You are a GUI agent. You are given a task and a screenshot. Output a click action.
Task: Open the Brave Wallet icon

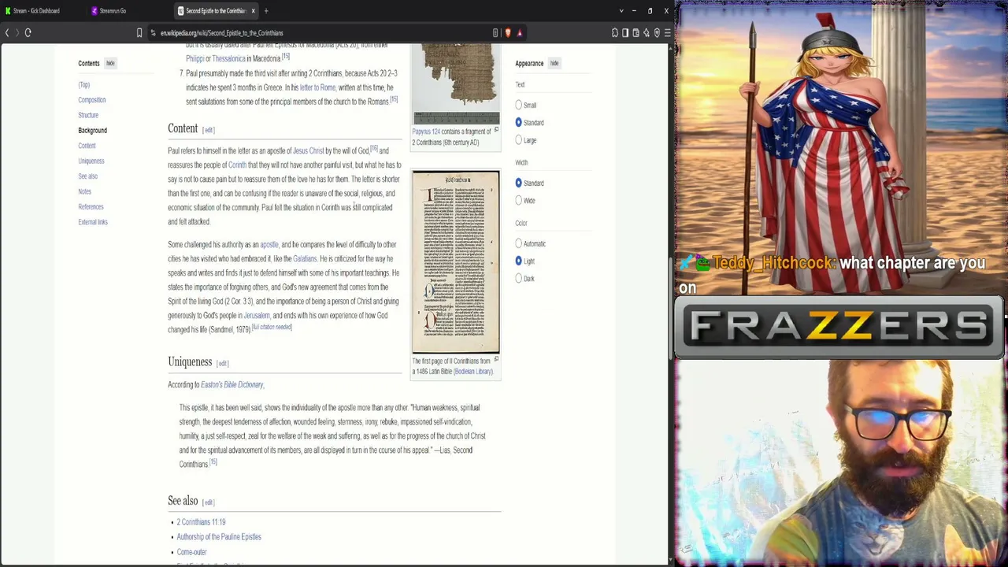coord(636,32)
